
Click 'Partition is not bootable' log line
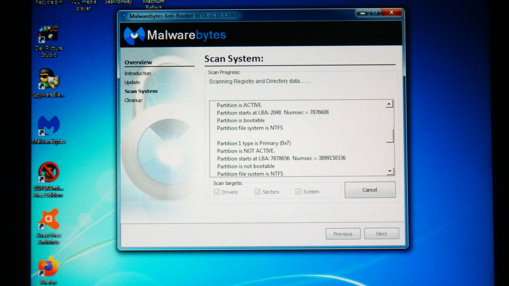point(246,166)
